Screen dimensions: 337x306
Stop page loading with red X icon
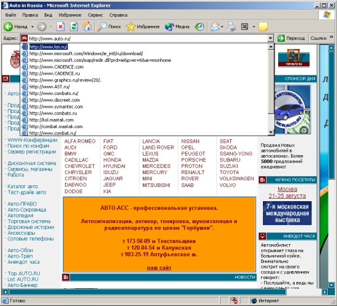[61, 26]
